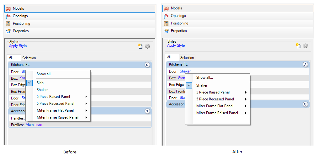Choose Show all... in Before context menu
Viewport: 318px width, 160px height.
point(58,74)
